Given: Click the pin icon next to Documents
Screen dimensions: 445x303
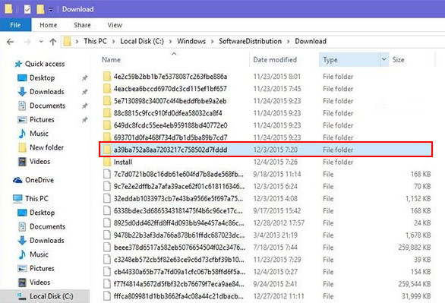Looking at the screenshot, I should coord(84,106).
